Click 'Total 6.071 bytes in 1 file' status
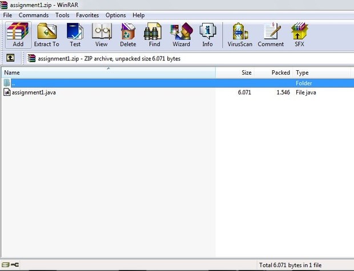Screen dimensions: 354x271 pyautogui.click(x=290, y=265)
